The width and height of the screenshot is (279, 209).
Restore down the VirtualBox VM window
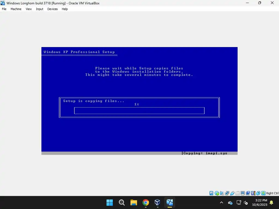[260, 3]
